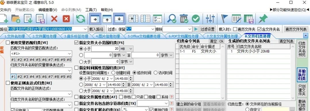
Task: Switch to 4.图片信息处理 tab
Action: pyautogui.click(x=108, y=36)
